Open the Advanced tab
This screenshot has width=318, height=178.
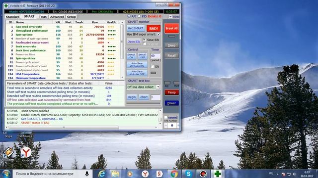coord(57,17)
